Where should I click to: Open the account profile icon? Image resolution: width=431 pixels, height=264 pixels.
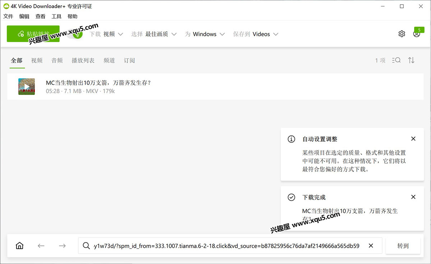coord(417,34)
